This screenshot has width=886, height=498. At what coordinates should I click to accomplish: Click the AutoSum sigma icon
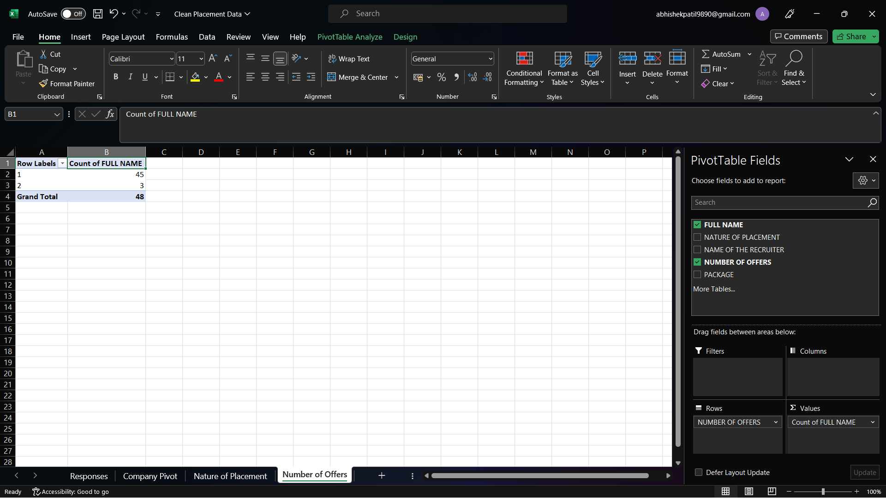pyautogui.click(x=705, y=54)
